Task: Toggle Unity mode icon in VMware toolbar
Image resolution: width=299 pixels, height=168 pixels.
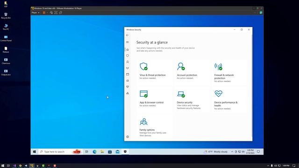Action: click(x=61, y=13)
